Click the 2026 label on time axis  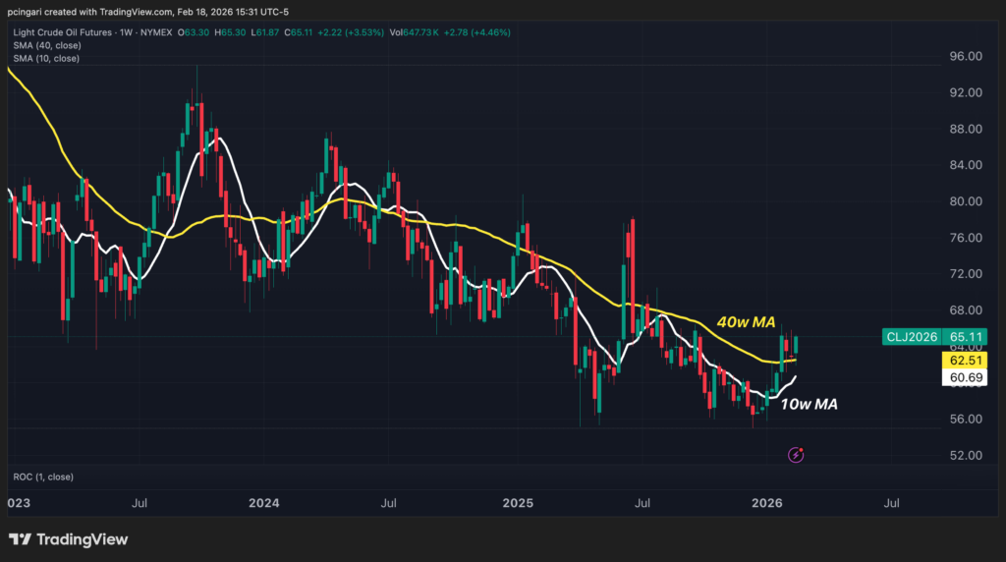coord(767,503)
